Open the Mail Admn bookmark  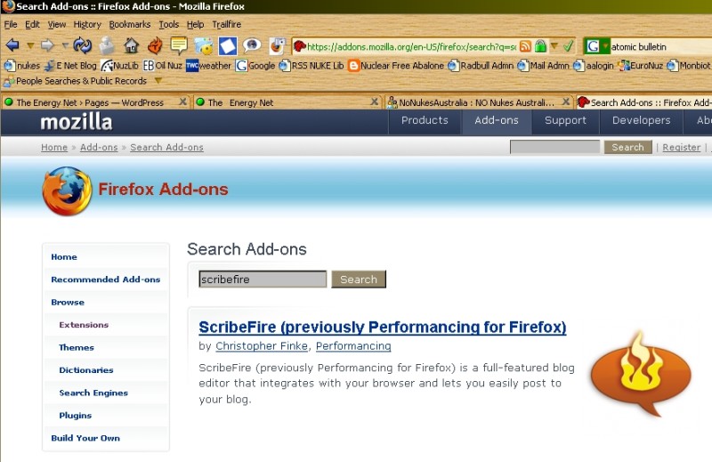coord(543,65)
